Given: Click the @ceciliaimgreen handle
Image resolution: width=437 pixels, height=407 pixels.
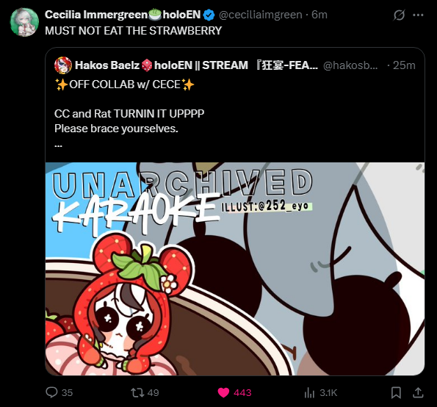Looking at the screenshot, I should 260,15.
